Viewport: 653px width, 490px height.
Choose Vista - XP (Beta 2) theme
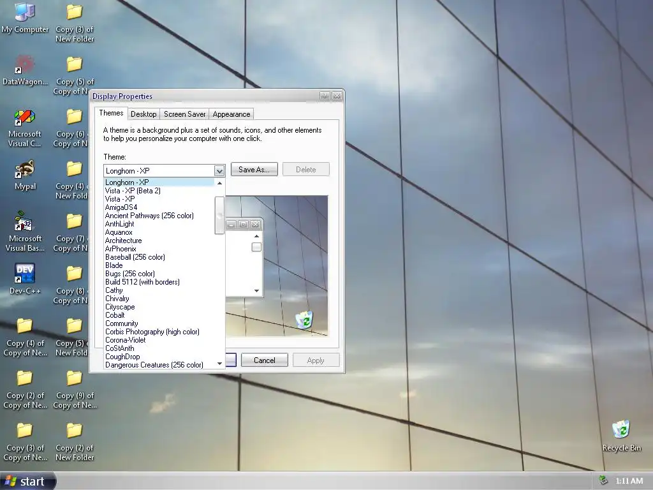[159, 190]
